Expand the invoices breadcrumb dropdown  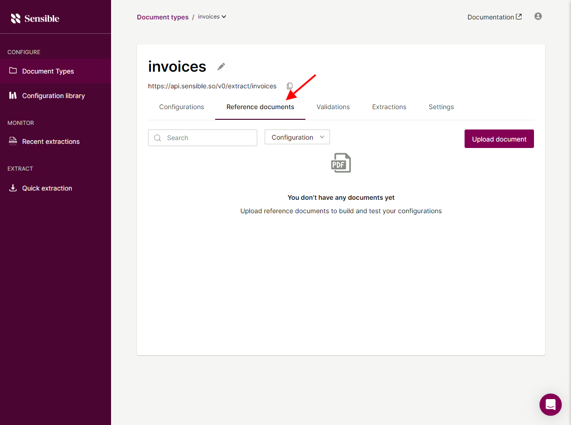(212, 17)
